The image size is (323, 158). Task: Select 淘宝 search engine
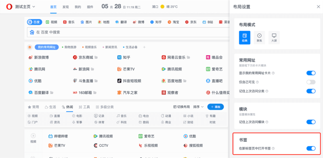(173, 22)
